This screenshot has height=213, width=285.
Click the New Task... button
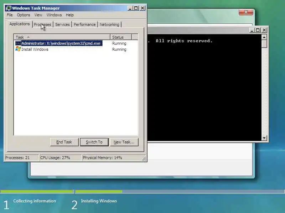pos(124,142)
